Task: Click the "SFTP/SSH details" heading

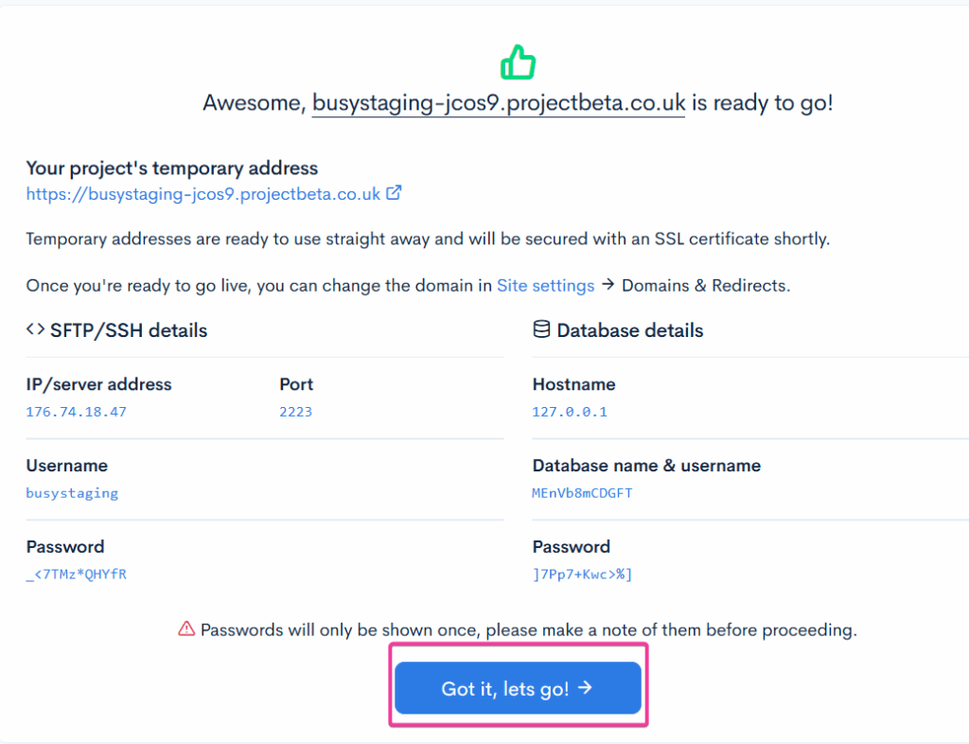Action: click(128, 330)
